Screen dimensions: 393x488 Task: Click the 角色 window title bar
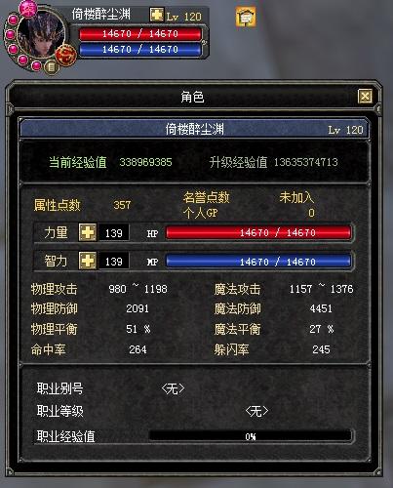(x=192, y=97)
